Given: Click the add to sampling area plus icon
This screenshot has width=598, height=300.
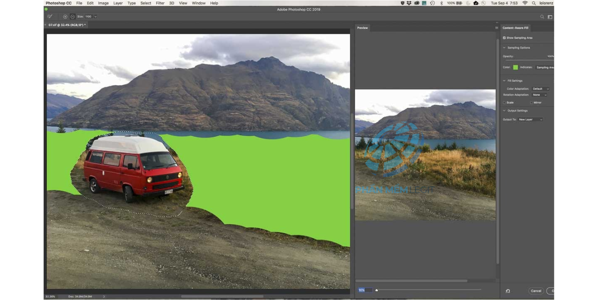Looking at the screenshot, I should click(x=65, y=16).
